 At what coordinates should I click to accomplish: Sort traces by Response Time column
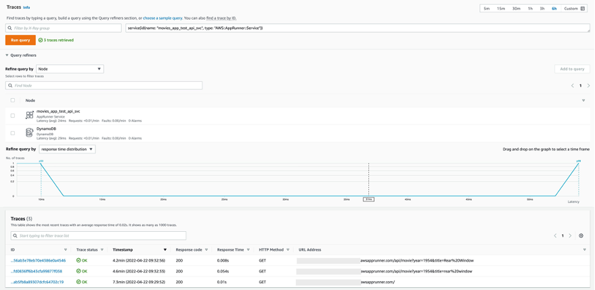click(x=248, y=250)
